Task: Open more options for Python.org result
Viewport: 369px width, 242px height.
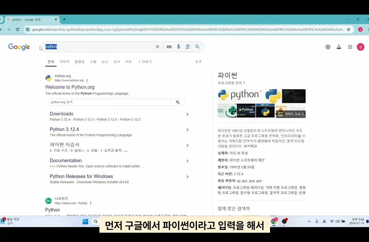Action: pyautogui.click(x=87, y=80)
